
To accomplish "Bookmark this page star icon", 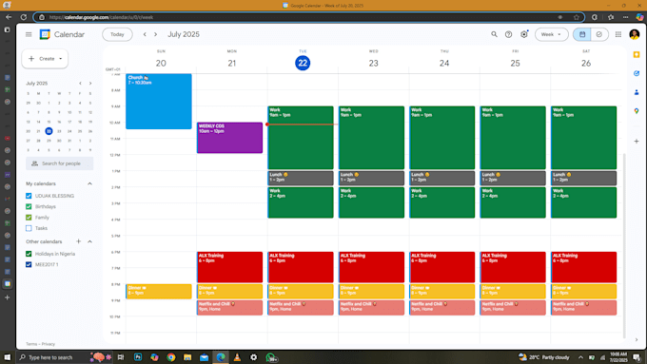I will (x=577, y=17).
